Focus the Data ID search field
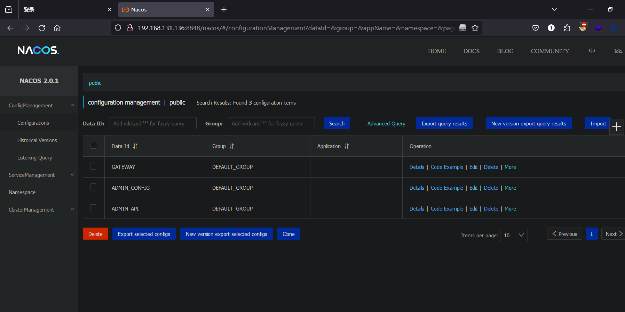The height and width of the screenshot is (312, 625). 153,123
